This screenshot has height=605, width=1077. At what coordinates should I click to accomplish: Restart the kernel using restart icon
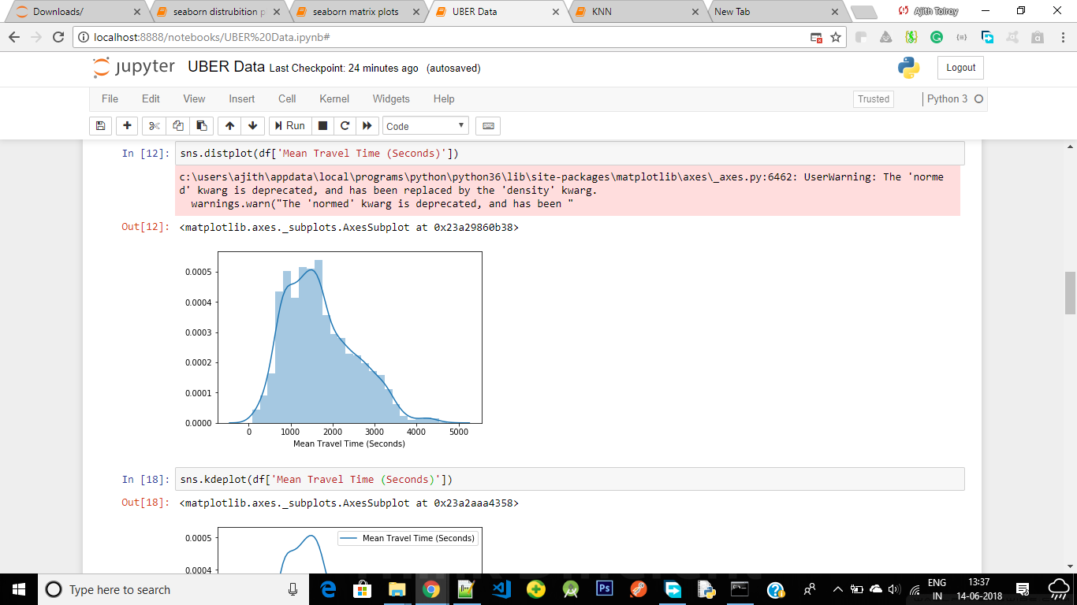345,125
